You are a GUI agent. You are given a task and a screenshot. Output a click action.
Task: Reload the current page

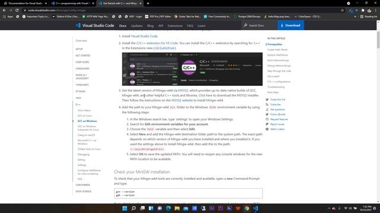[x=17, y=11]
